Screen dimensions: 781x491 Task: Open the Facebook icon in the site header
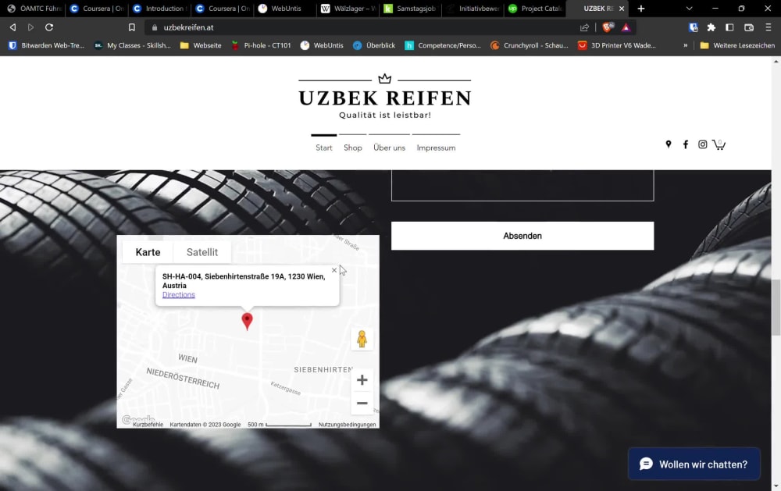point(686,144)
